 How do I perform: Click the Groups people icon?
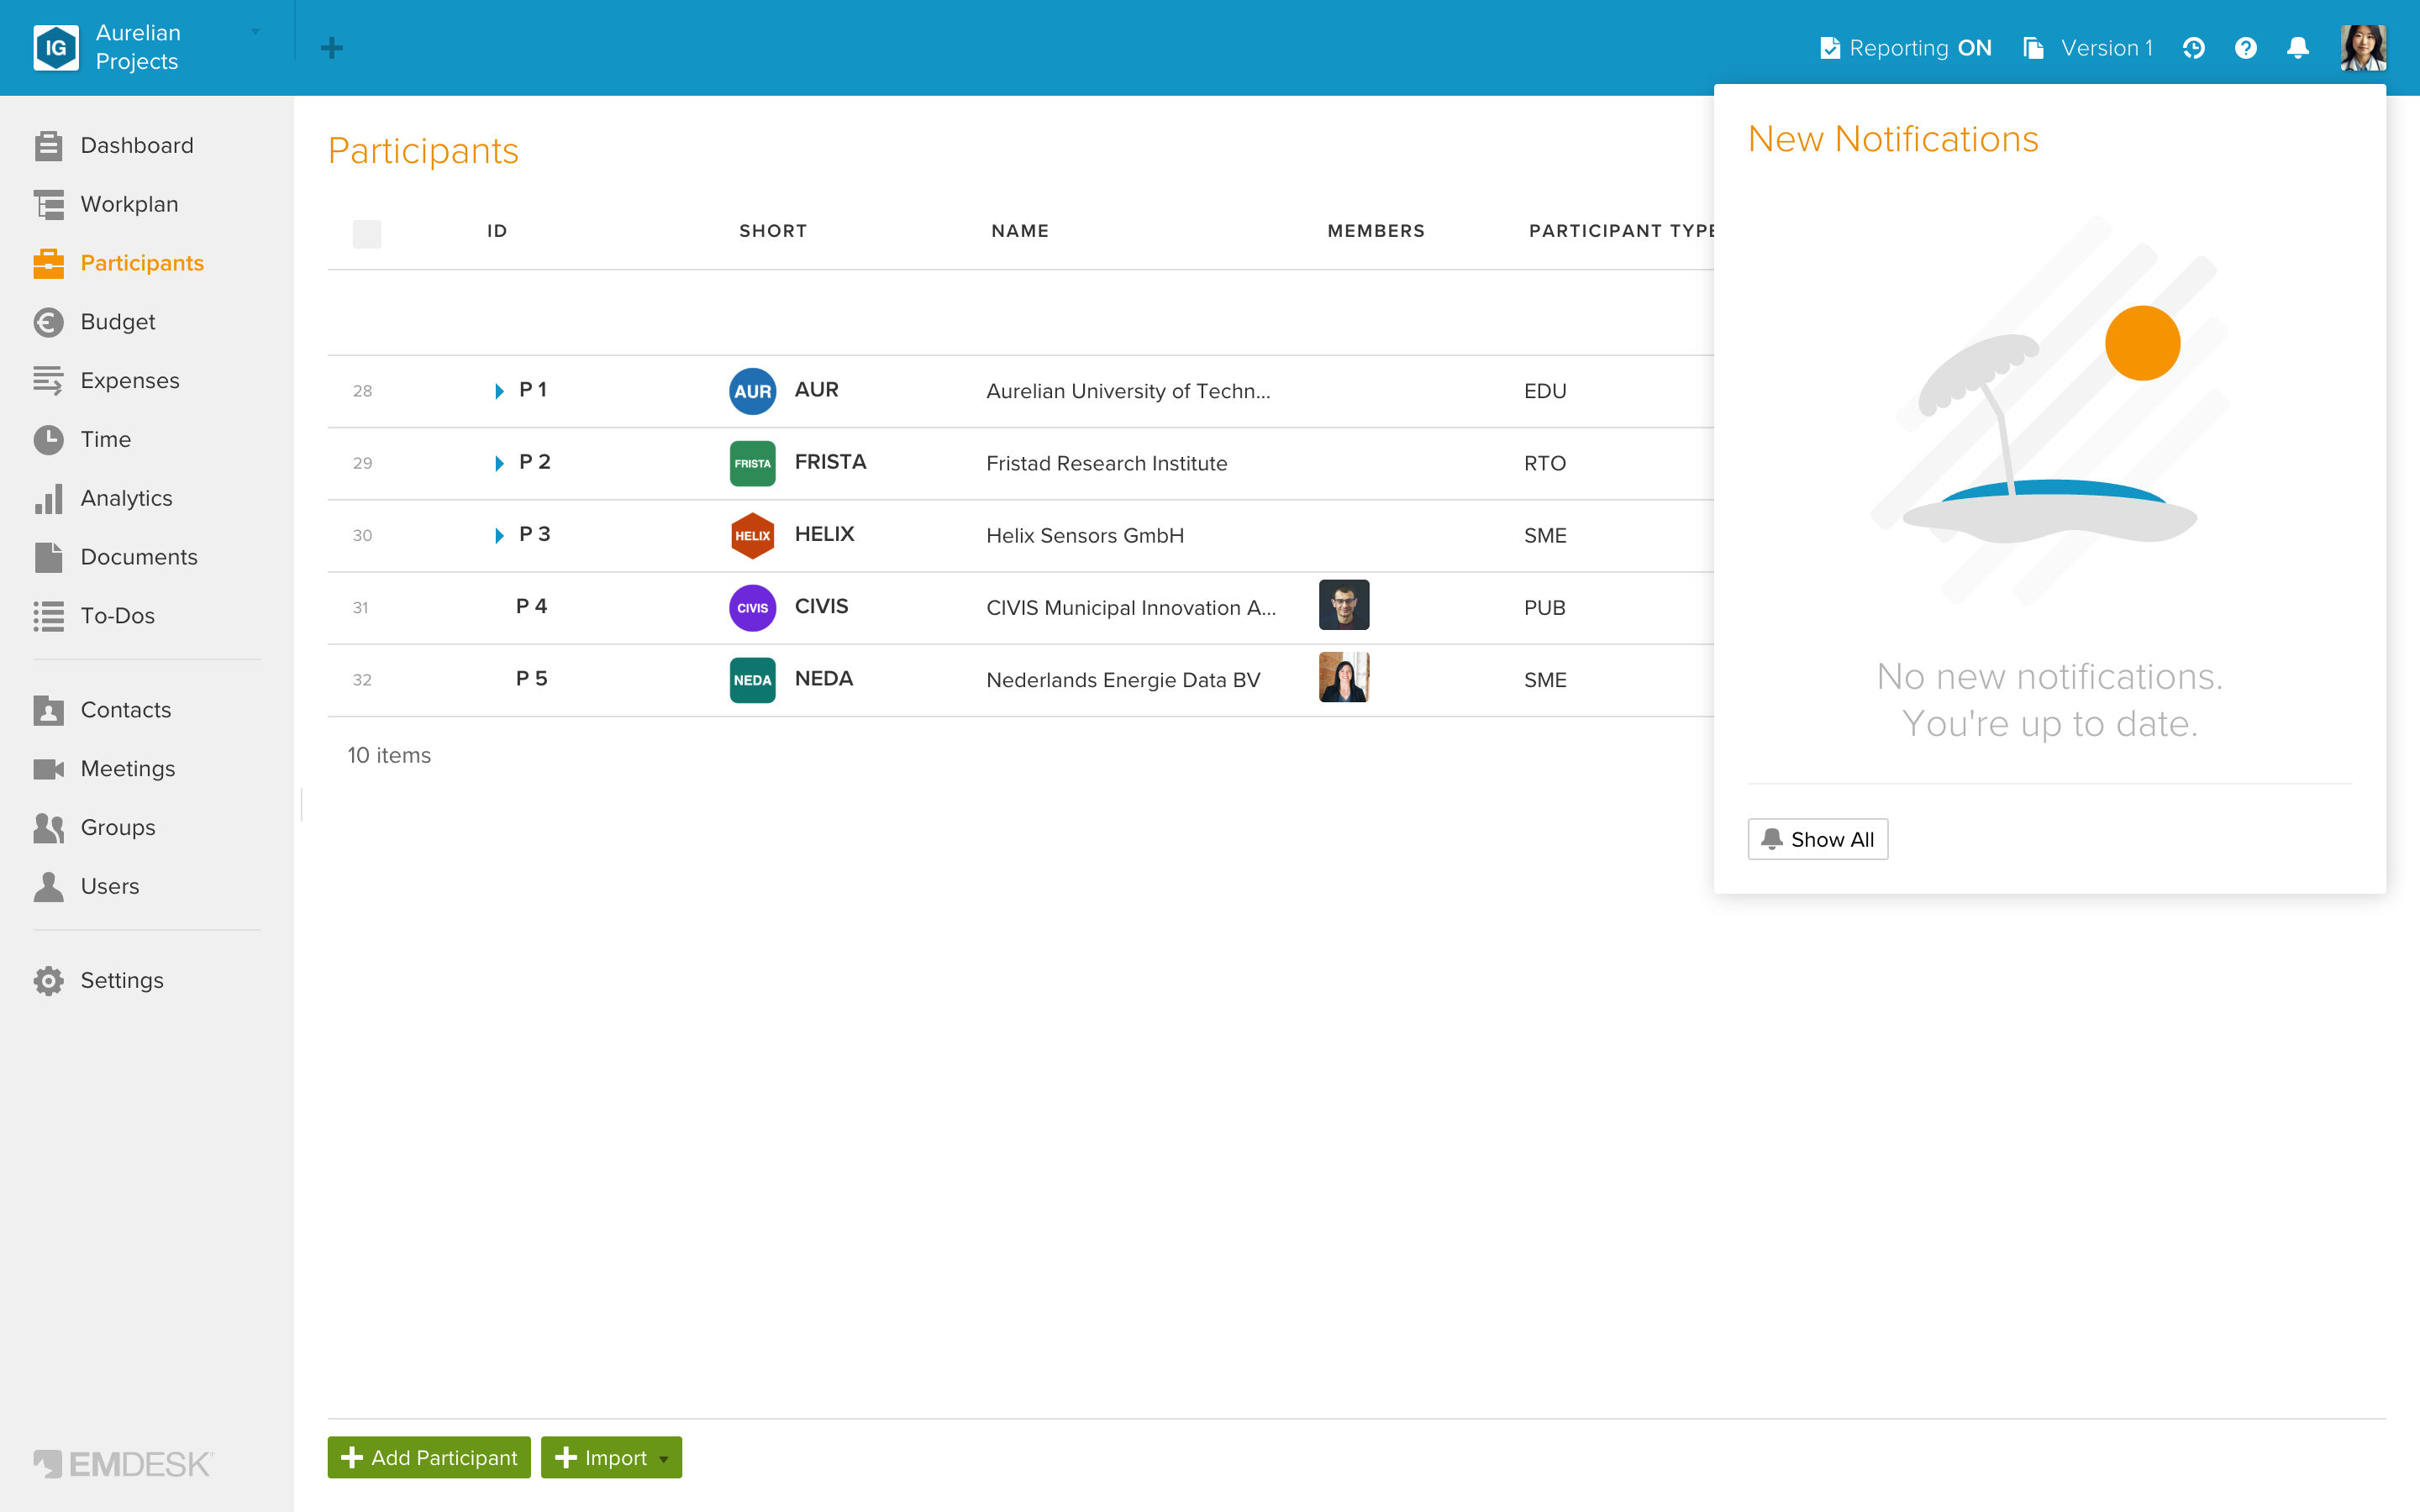[48, 828]
